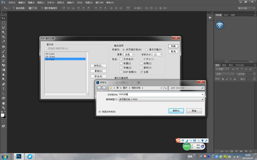Check the 标题(I) title checkbox

[x=121, y=63]
